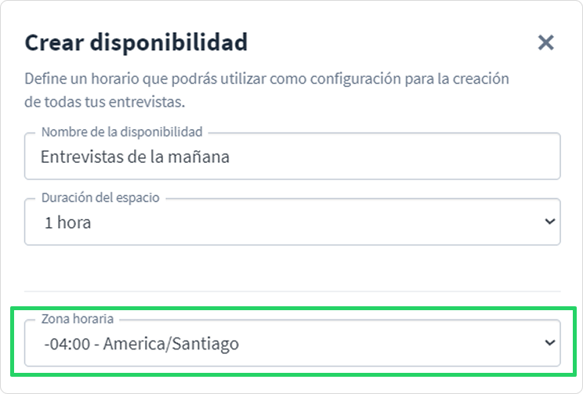Focus the Nombre de la disponibilidad field
Viewport: 583px width, 394px height.
tap(292, 156)
